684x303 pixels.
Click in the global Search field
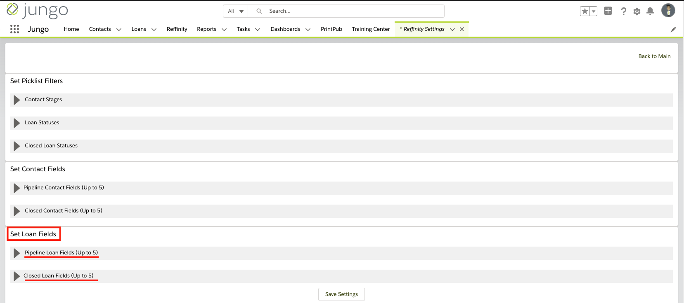[351, 11]
